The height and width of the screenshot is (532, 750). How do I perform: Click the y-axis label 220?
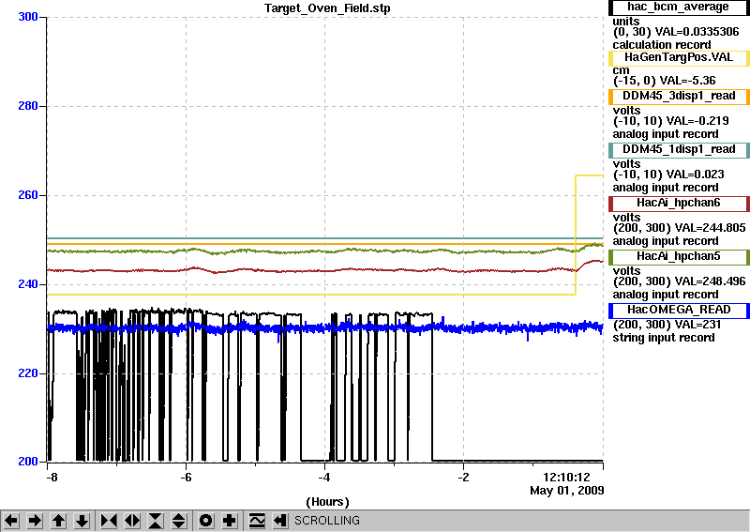(28, 373)
